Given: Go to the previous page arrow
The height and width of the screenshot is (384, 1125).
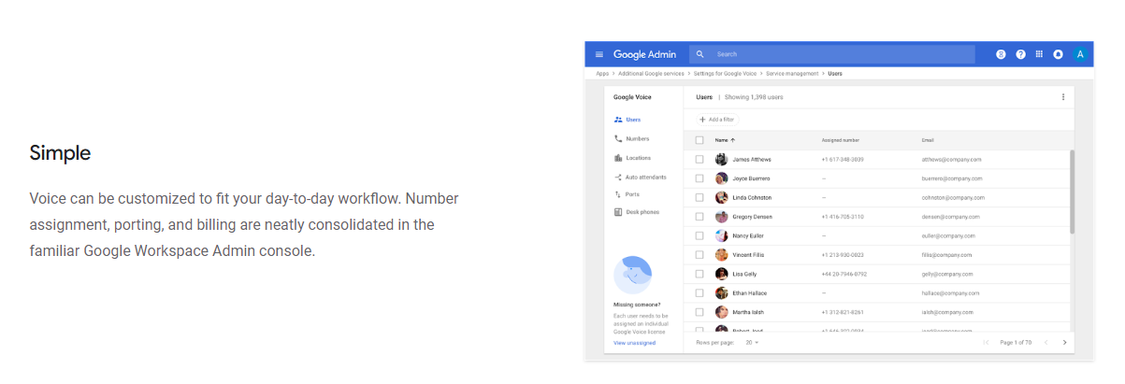Looking at the screenshot, I should coord(1046,343).
